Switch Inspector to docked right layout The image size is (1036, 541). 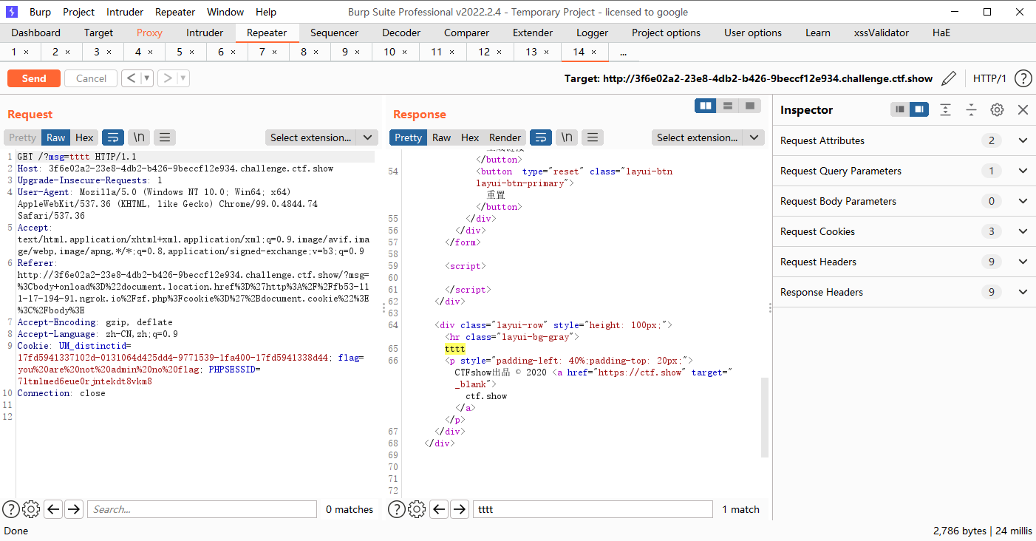(x=919, y=109)
